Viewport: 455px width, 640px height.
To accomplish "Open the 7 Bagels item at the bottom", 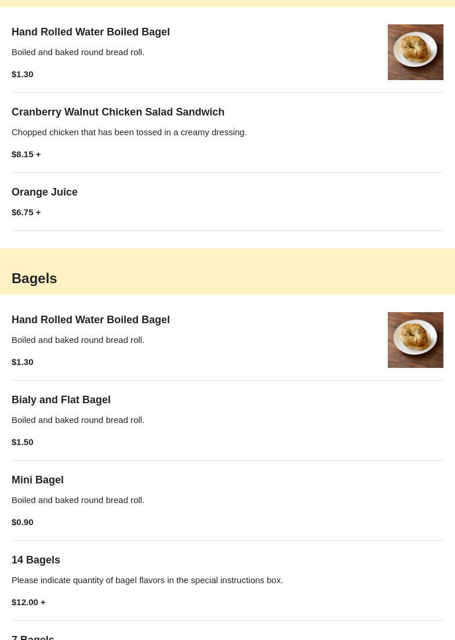I will 33,637.
